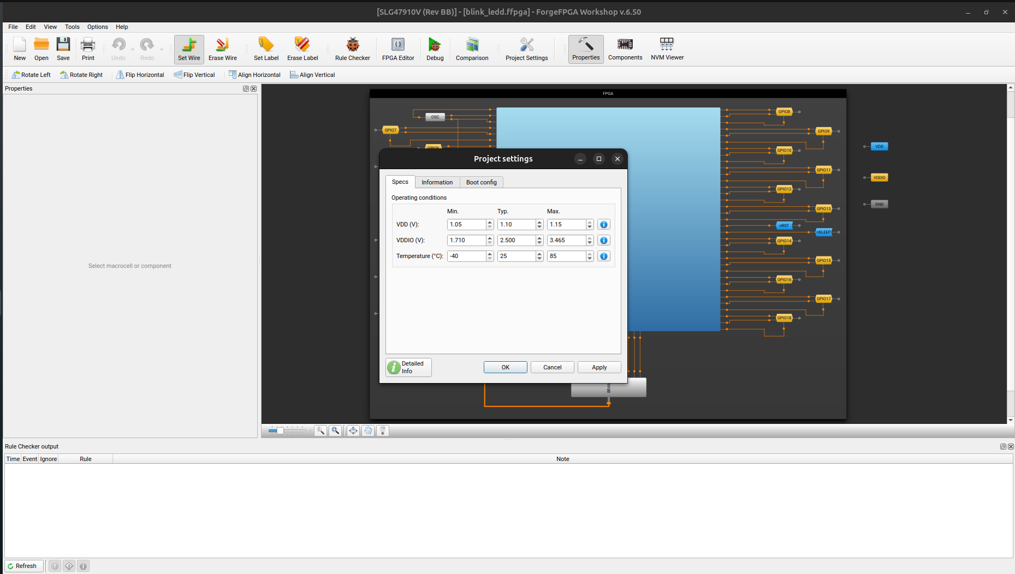Launch the FPGA Editor
Viewport: 1015px width, 574px height.
pos(398,49)
